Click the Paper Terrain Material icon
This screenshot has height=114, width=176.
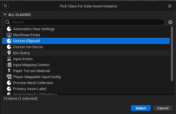click(x=9, y=71)
